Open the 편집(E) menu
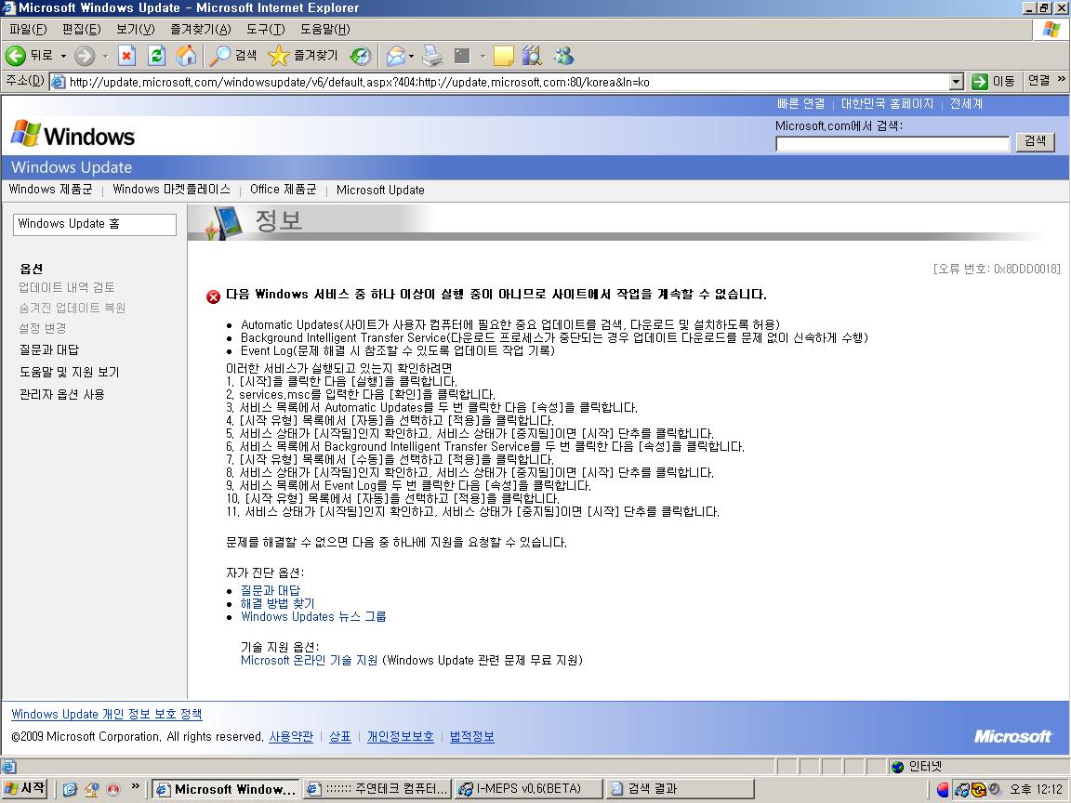Image resolution: width=1071 pixels, height=803 pixels. [81, 30]
